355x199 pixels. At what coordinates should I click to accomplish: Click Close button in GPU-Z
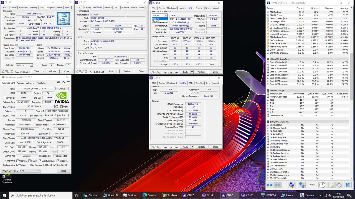pos(64,171)
